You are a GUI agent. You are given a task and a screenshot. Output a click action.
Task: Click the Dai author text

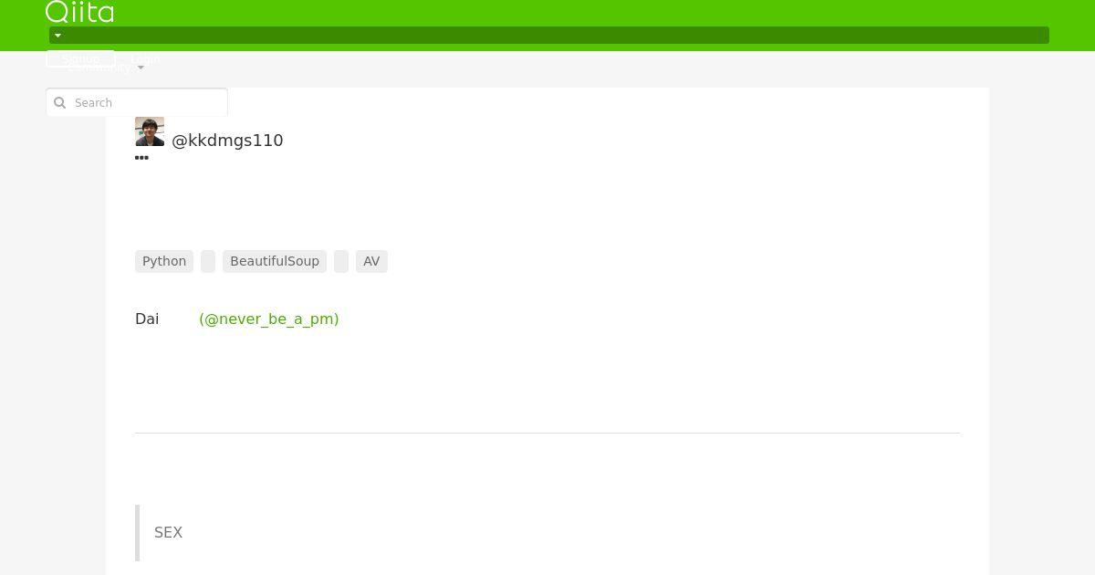pyautogui.click(x=147, y=319)
